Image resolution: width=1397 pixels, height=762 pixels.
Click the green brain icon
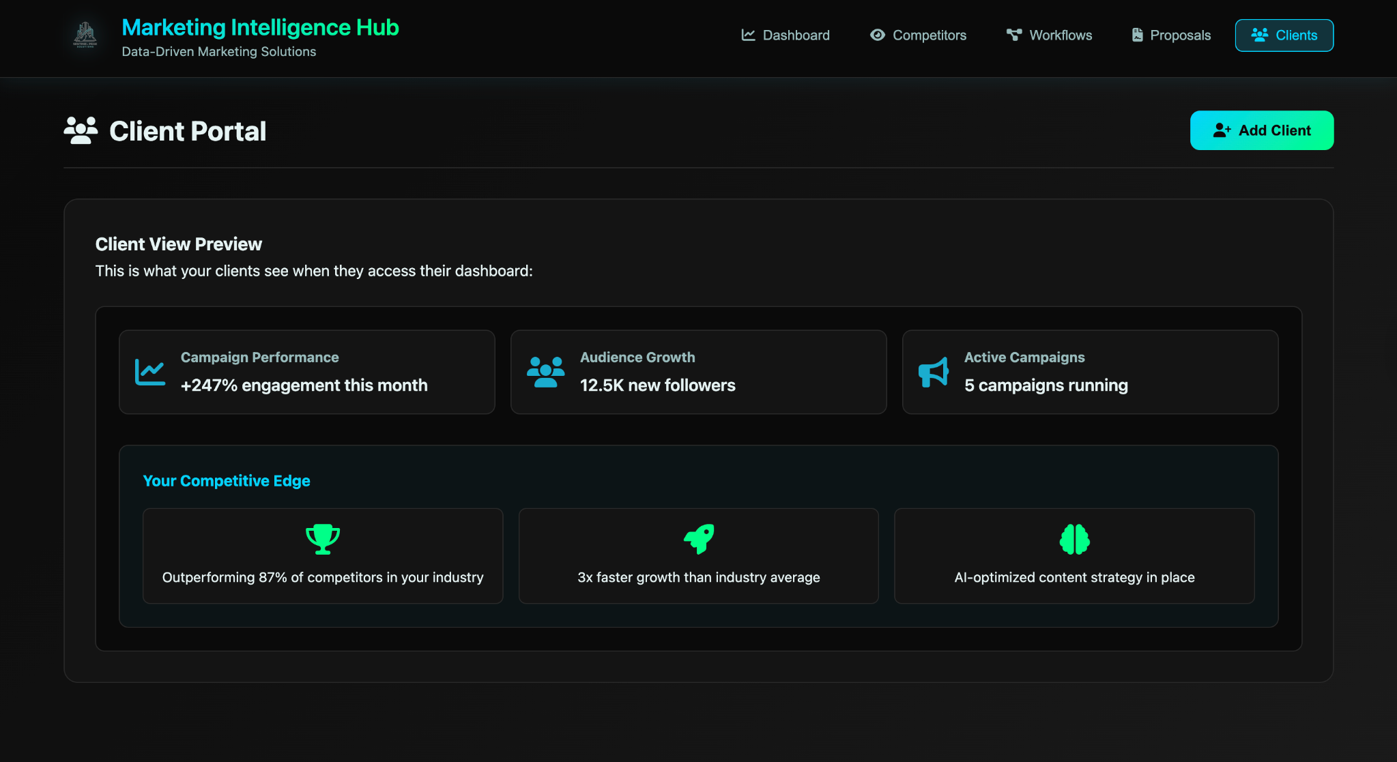pos(1074,539)
